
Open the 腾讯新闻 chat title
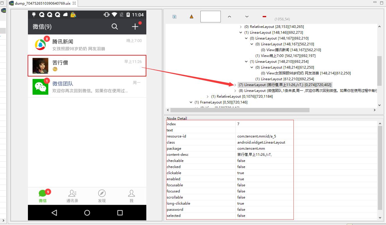point(63,42)
